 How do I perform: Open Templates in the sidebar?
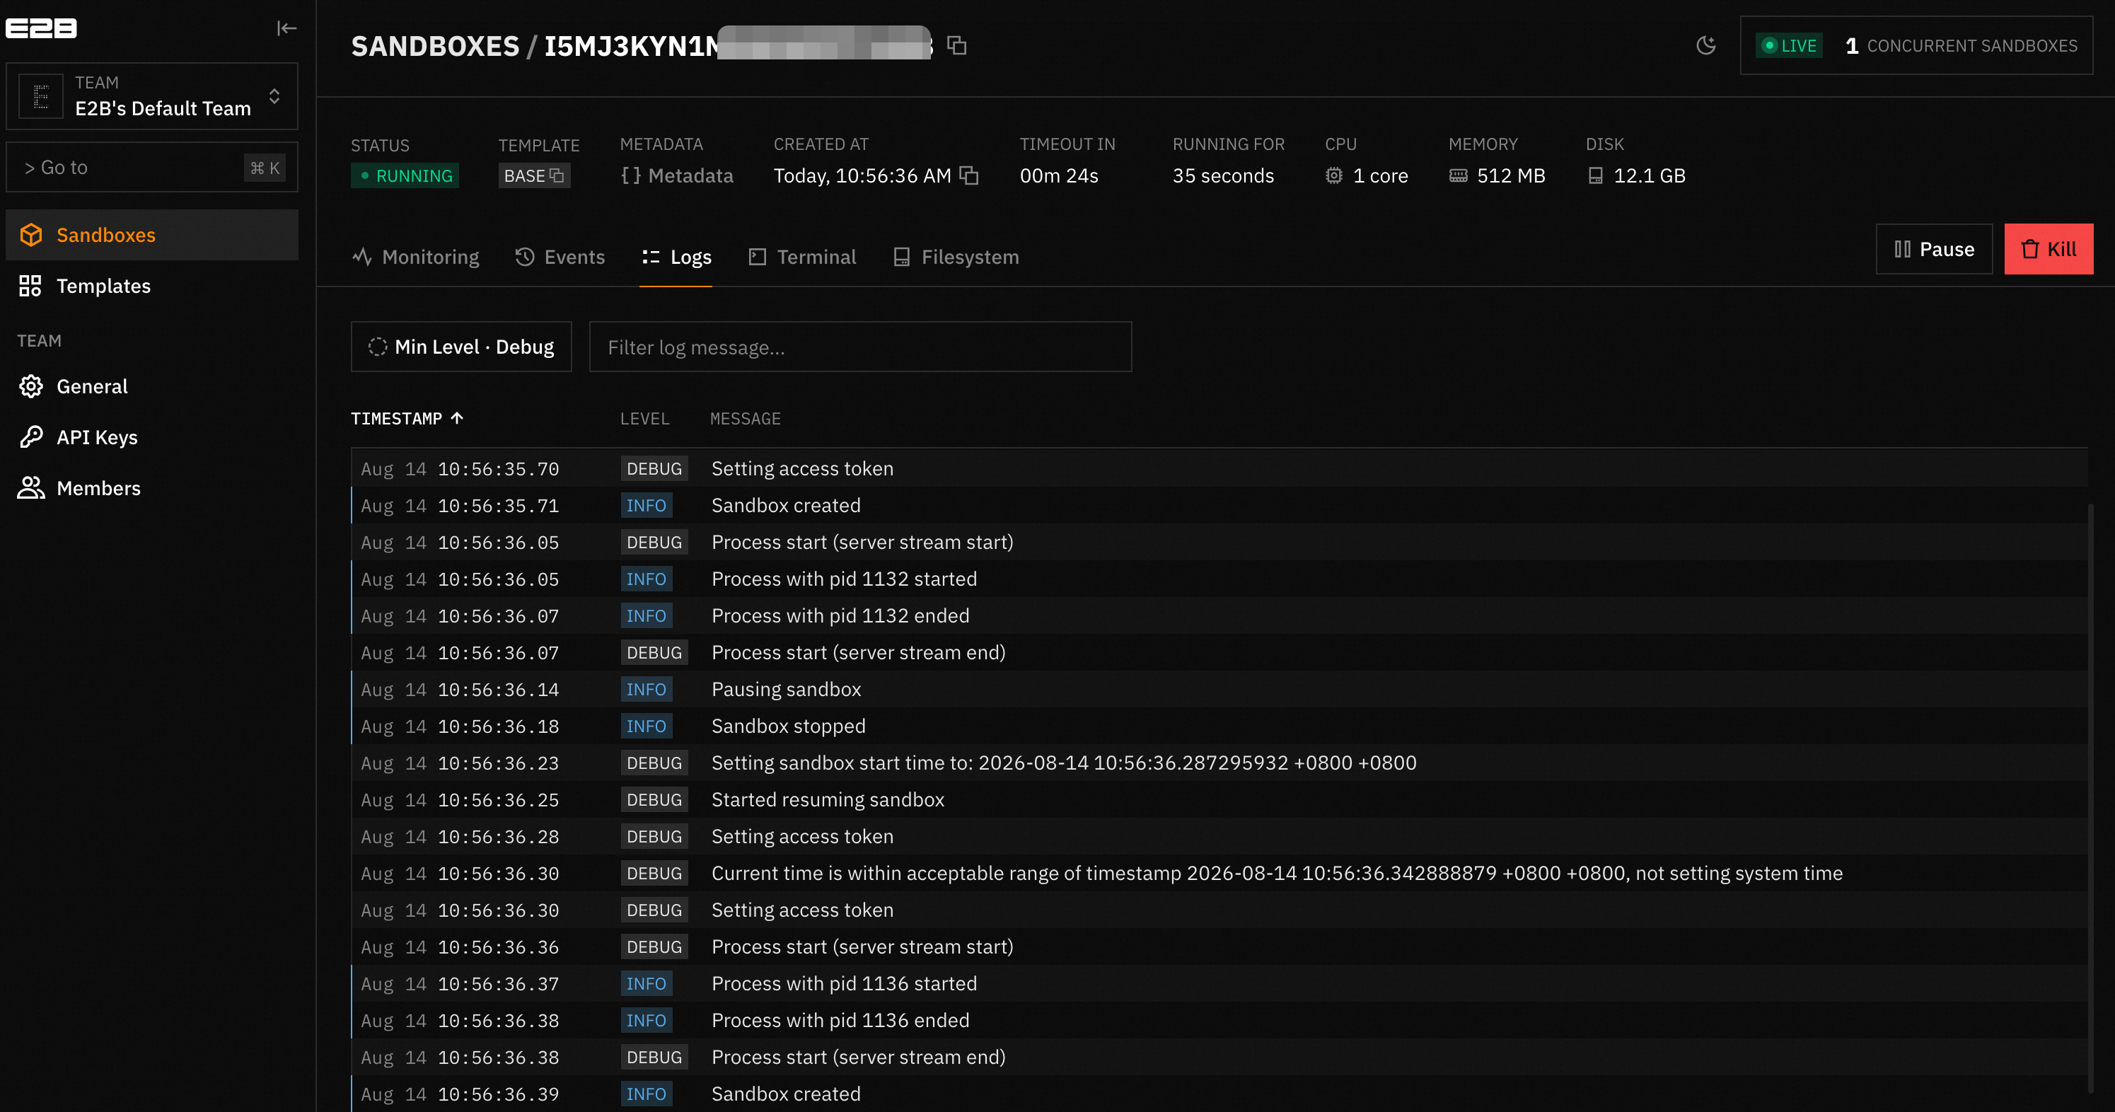[x=152, y=286]
